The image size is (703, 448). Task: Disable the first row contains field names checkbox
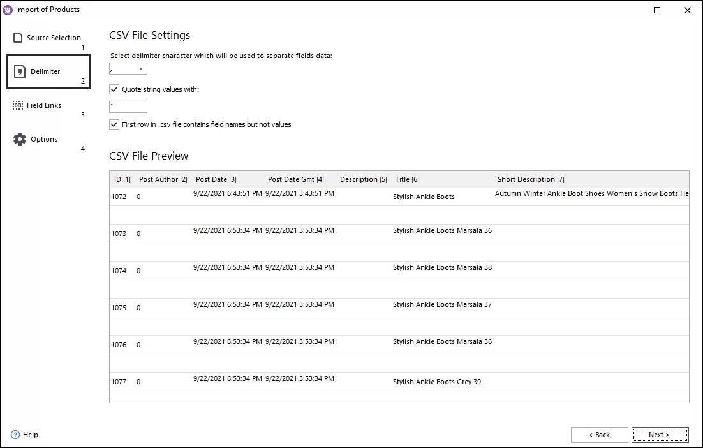tap(114, 124)
